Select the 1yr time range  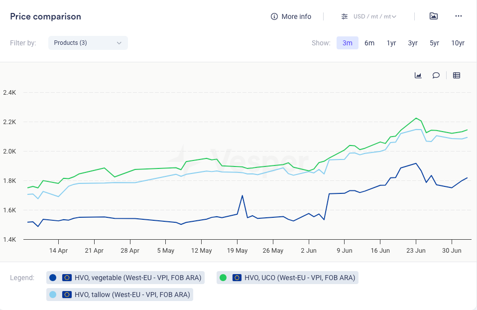coord(391,43)
